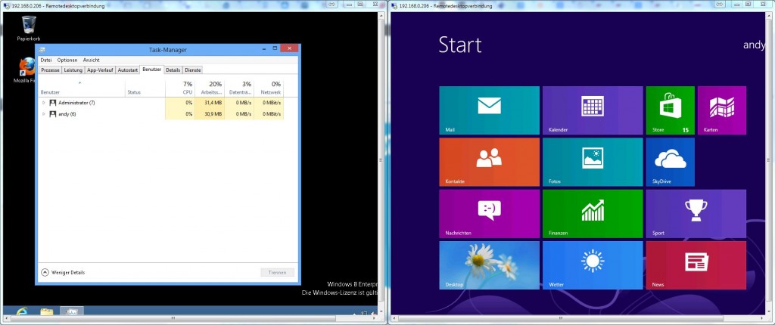Open the Optionen menu

tap(67, 60)
